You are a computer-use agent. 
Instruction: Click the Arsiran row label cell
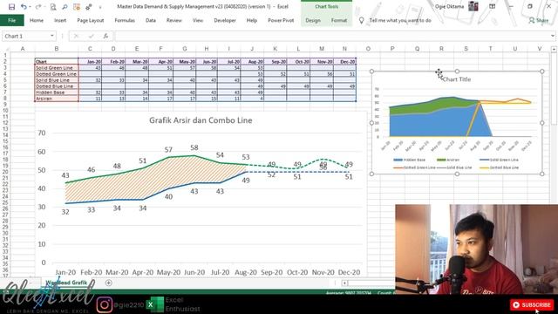click(x=56, y=99)
